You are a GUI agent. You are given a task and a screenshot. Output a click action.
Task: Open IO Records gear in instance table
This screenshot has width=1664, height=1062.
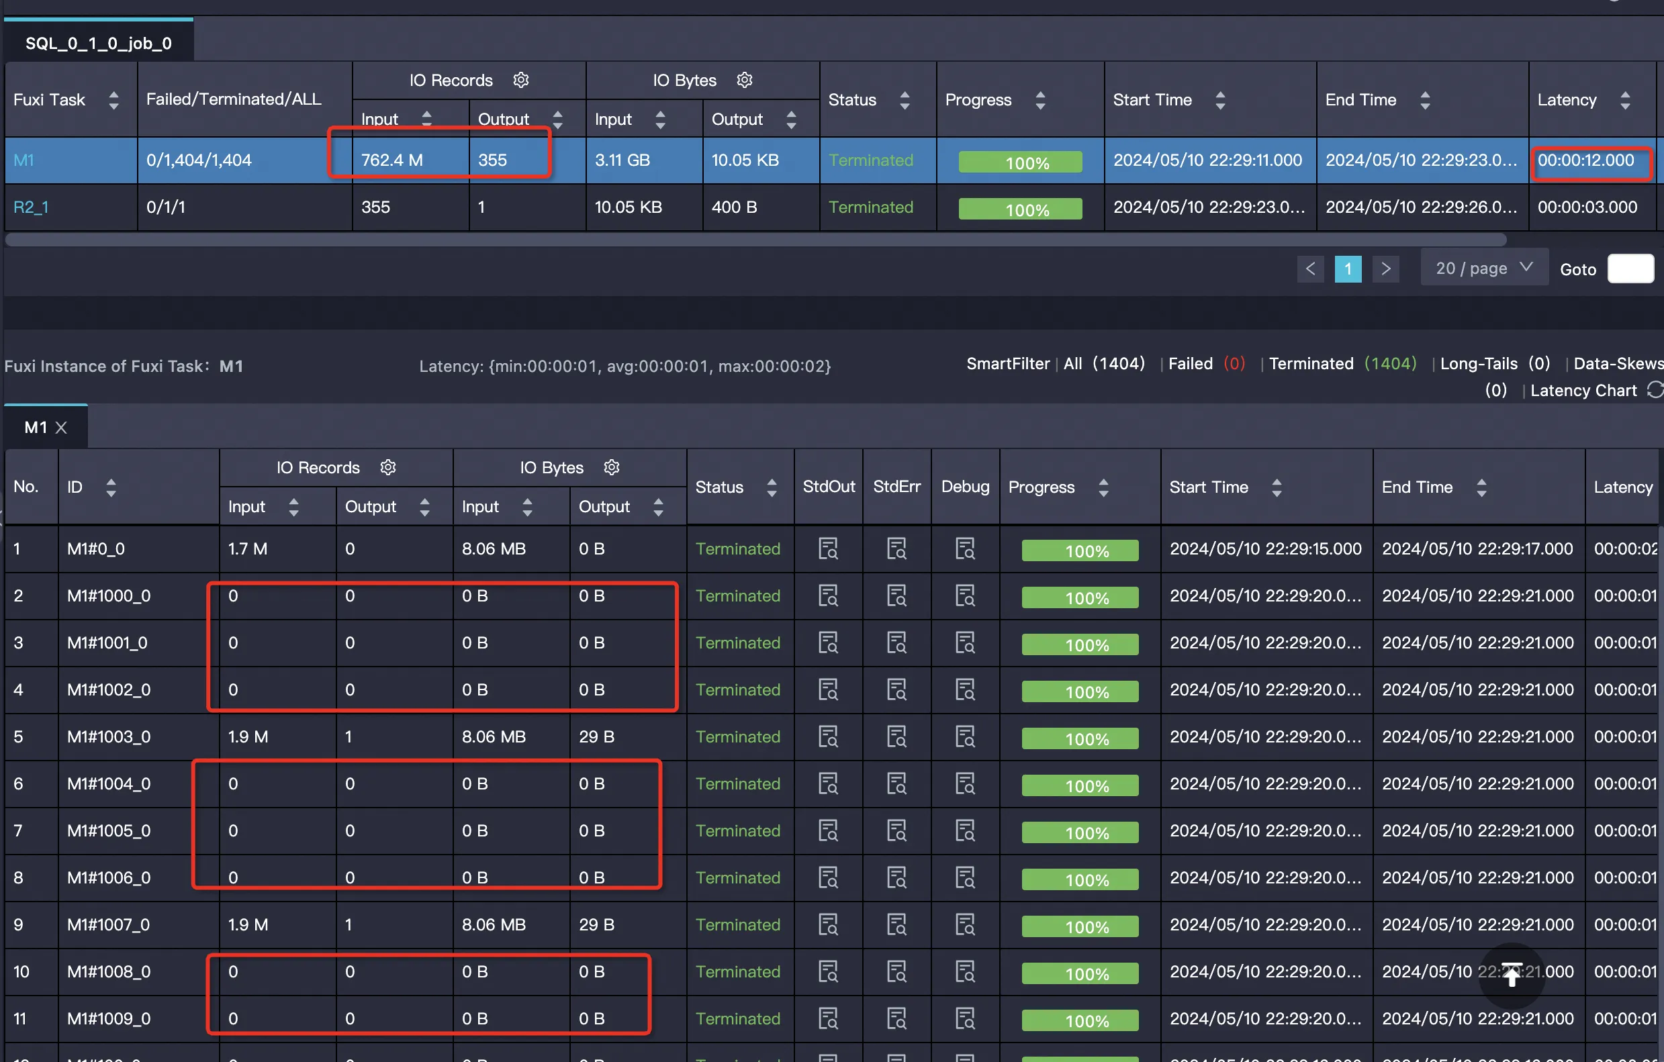pyautogui.click(x=388, y=468)
